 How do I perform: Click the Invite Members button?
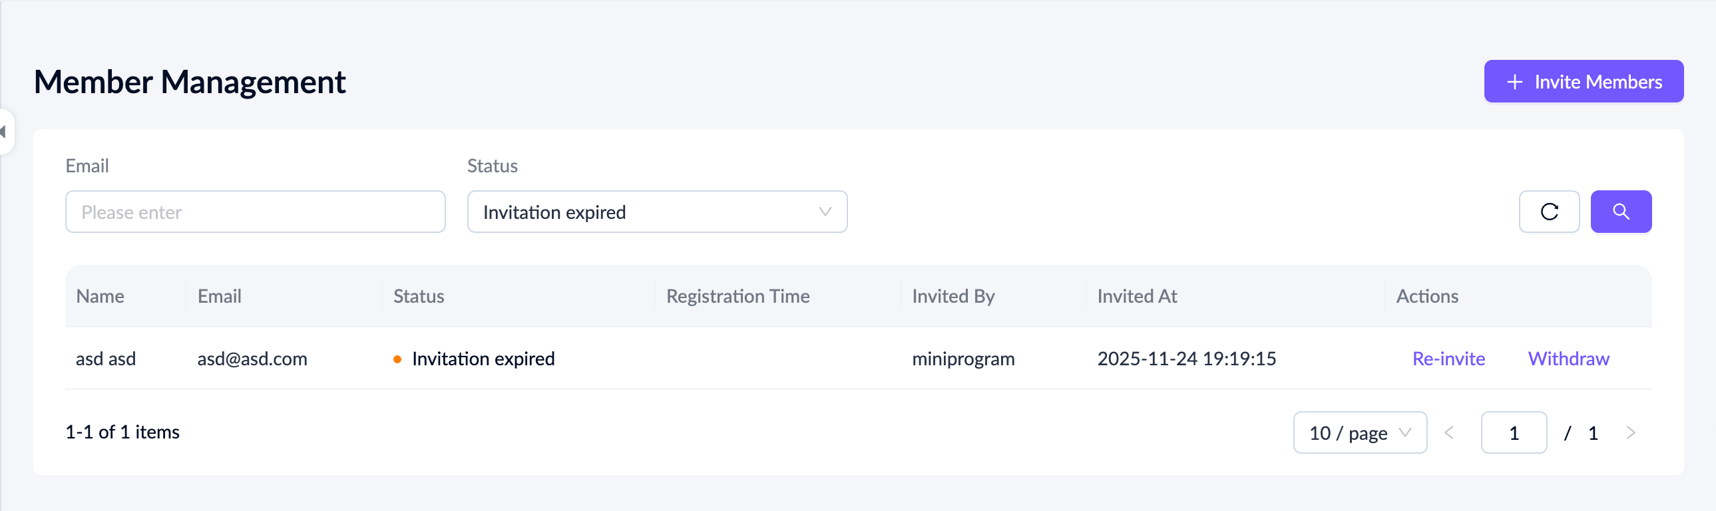(1583, 82)
